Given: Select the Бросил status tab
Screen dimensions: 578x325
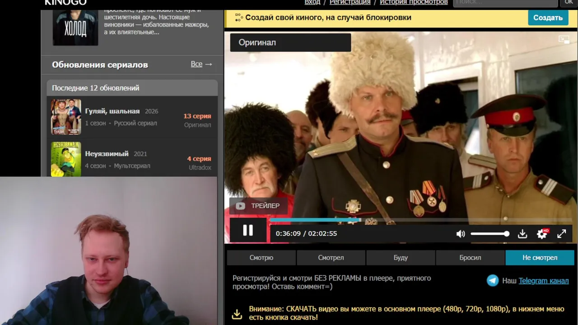Looking at the screenshot, I should tap(470, 258).
